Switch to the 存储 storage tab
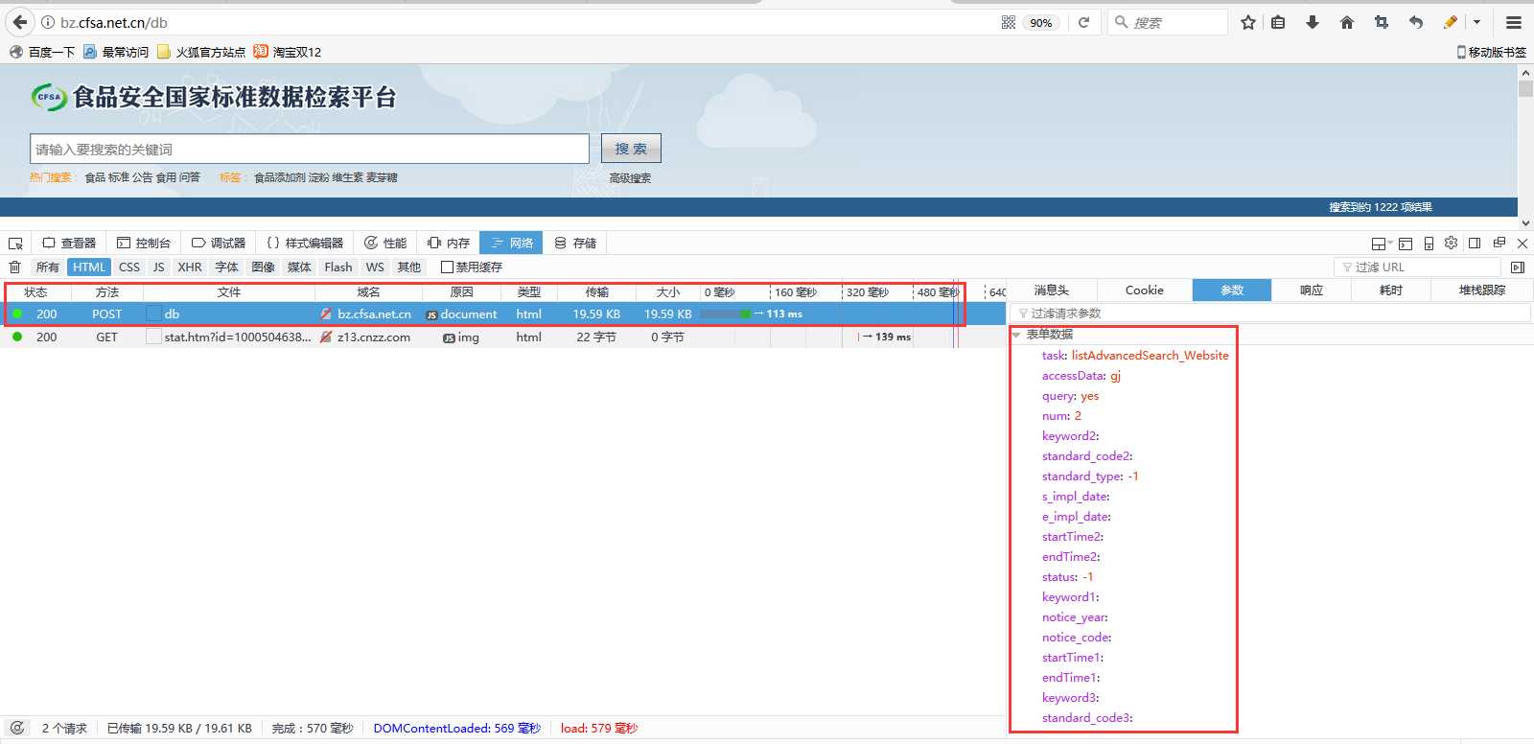Image resolution: width=1534 pixels, height=744 pixels. [x=575, y=244]
